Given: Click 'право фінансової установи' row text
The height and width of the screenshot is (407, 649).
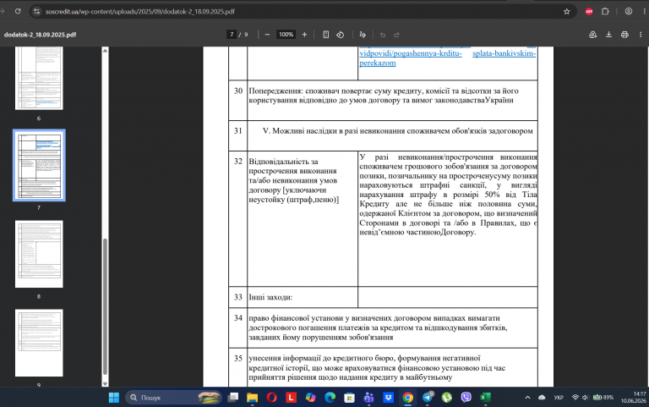Looking at the screenshot, I should click(378, 327).
